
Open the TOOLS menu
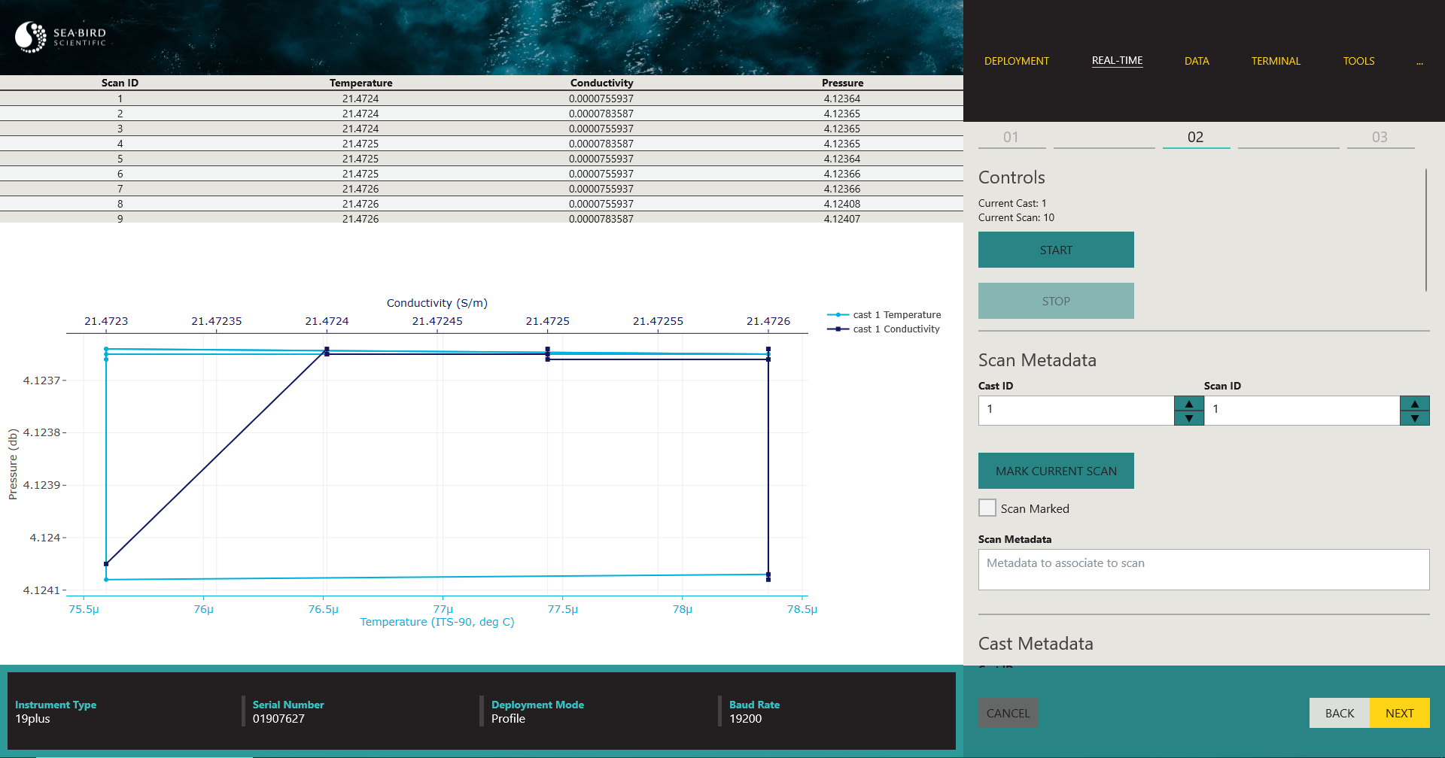pyautogui.click(x=1358, y=61)
